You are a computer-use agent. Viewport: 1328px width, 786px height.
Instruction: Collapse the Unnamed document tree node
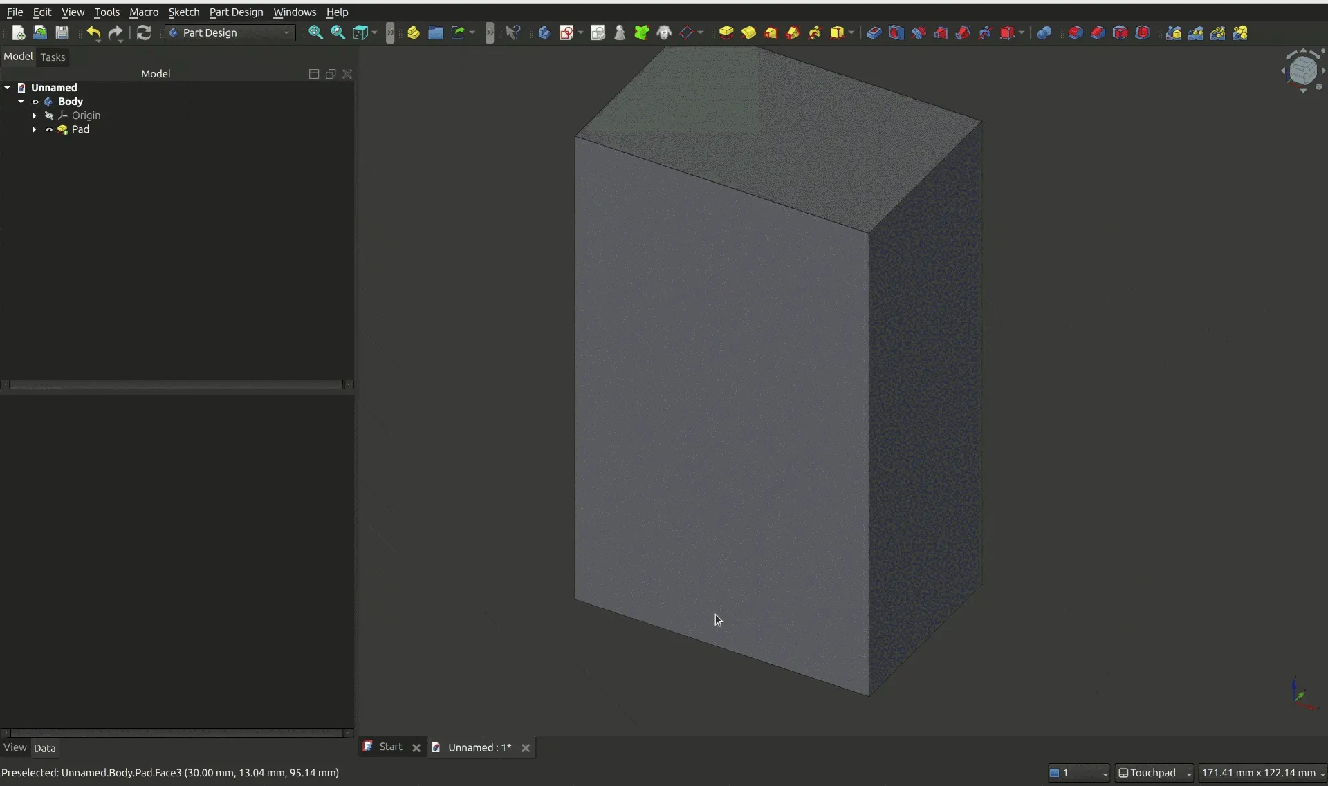point(7,88)
